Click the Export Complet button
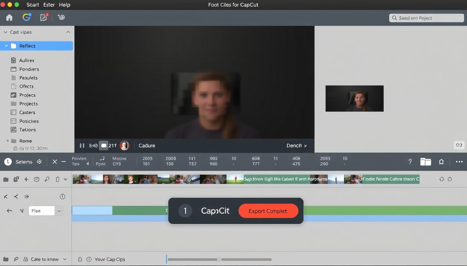Image resolution: width=467 pixels, height=266 pixels. pos(268,211)
